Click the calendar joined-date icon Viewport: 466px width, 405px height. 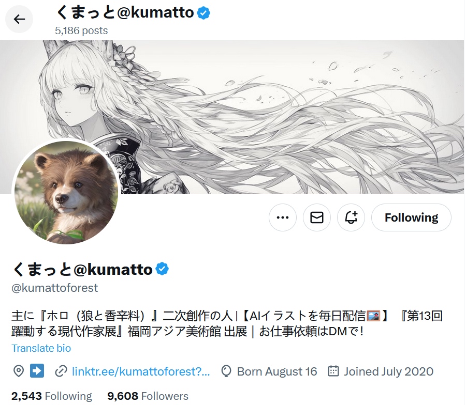pos(333,371)
